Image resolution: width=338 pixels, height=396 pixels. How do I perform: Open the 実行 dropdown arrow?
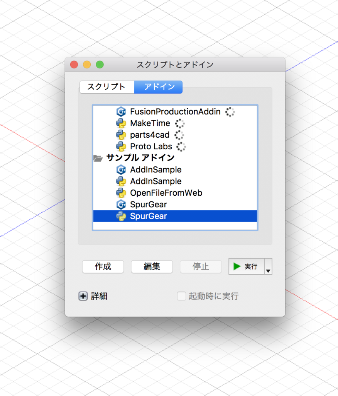[x=268, y=266]
